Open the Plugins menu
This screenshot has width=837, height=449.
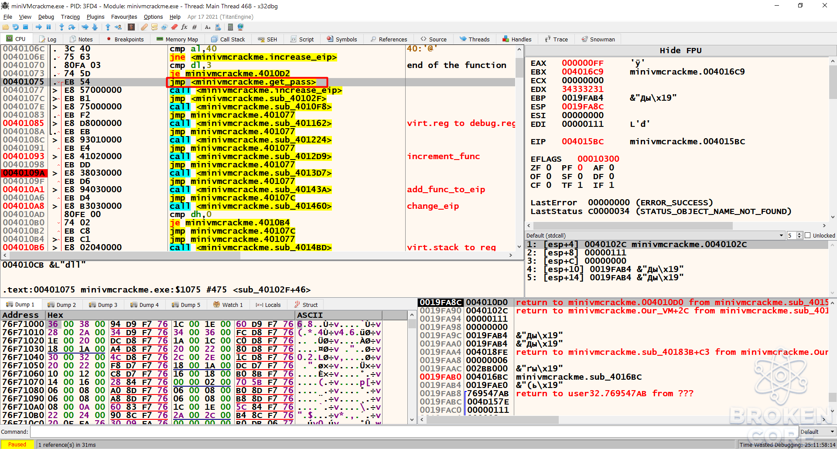[x=96, y=17]
